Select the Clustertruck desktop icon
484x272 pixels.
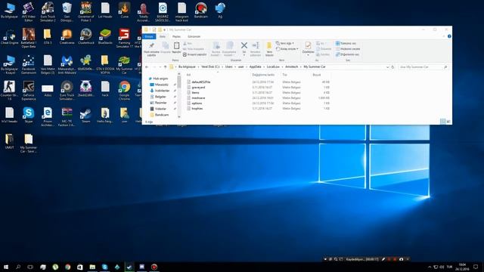tap(85, 37)
